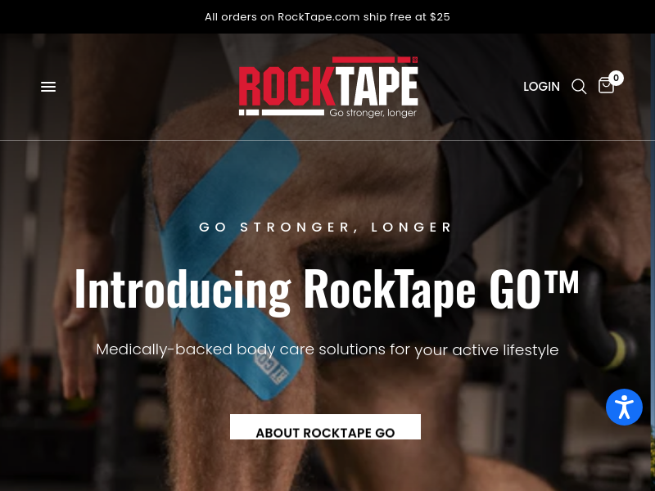Click the red ROCK part of logo

[x=287, y=87]
